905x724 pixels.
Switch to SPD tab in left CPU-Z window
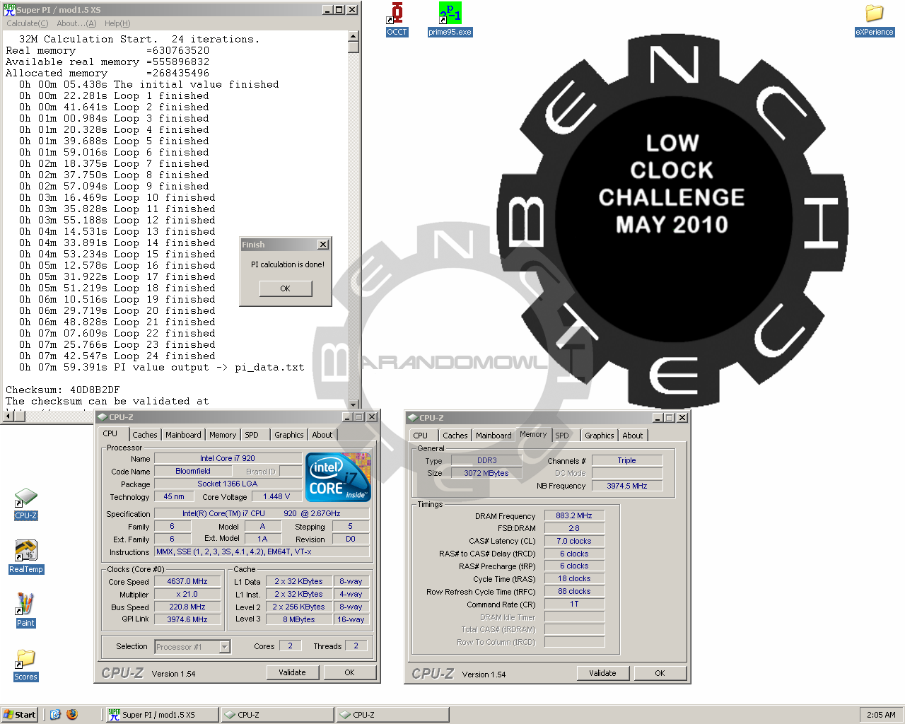(252, 435)
